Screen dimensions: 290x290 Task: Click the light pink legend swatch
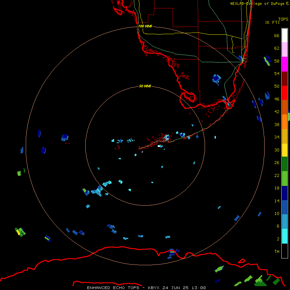coord(285,50)
